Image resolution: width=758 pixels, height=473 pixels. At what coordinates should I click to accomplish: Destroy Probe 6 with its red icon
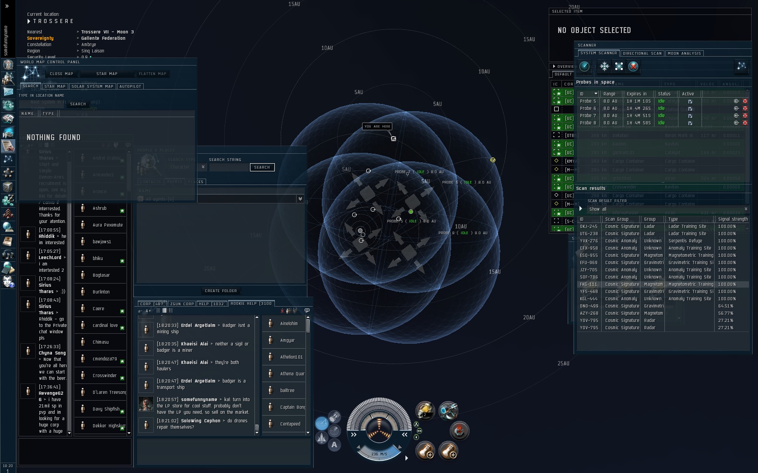[745, 109]
